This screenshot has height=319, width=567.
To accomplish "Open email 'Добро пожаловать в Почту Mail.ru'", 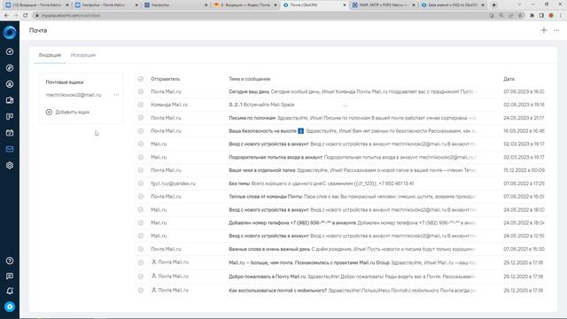I will (x=341, y=276).
